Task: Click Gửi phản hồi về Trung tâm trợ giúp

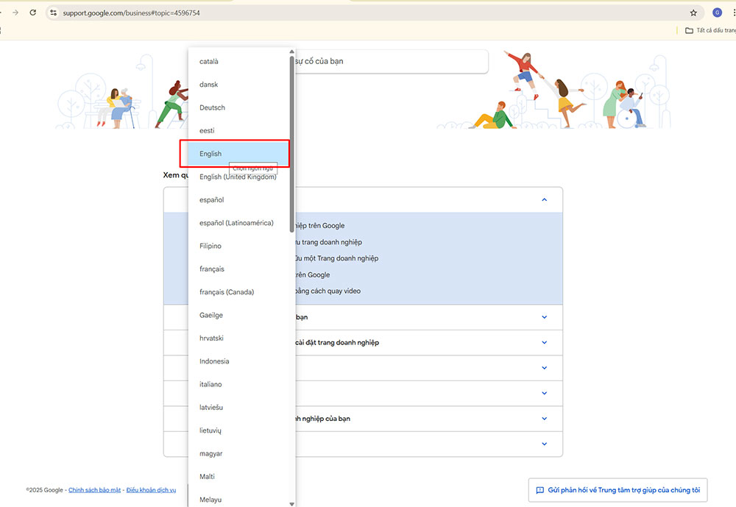Action: (x=618, y=490)
